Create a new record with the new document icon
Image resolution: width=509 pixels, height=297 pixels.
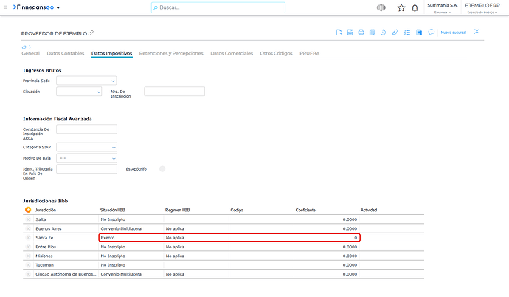(339, 33)
